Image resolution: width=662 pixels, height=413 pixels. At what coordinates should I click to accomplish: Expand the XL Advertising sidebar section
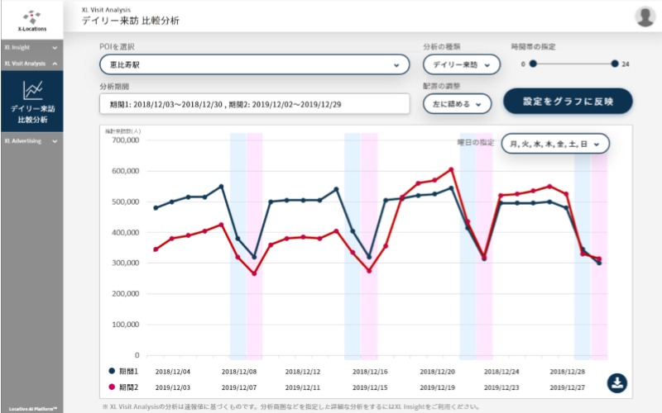(31, 140)
